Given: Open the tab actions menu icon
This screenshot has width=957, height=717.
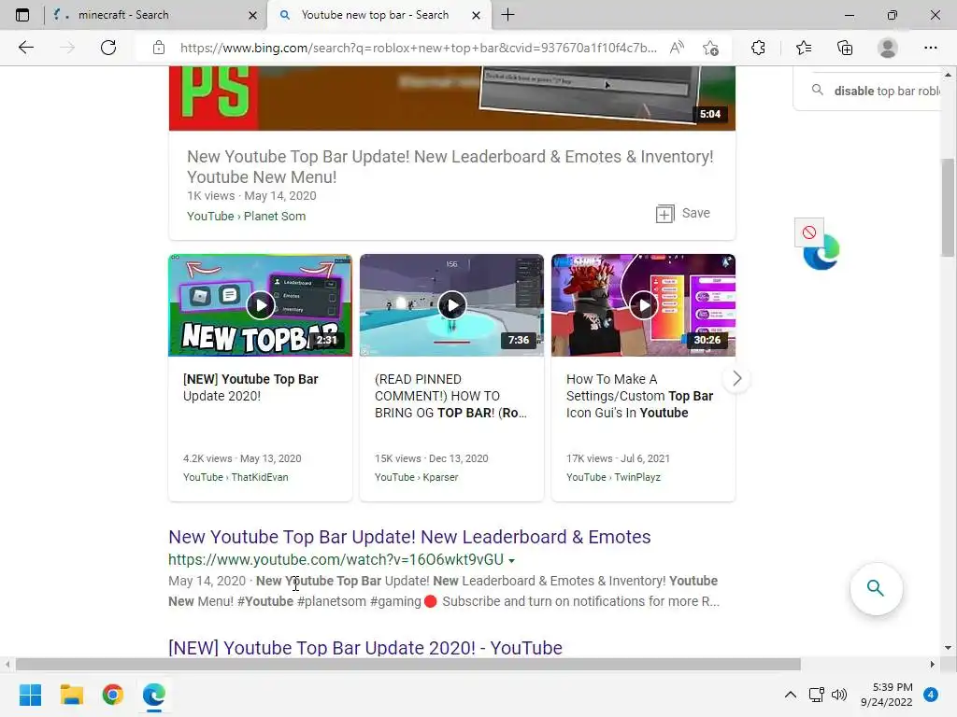Looking at the screenshot, I should point(22,15).
